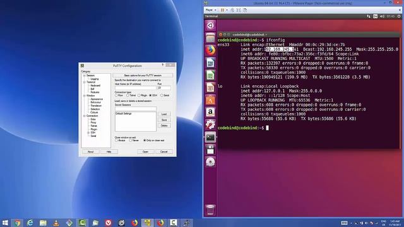Collapse the Terminal category tree node
The image size is (404, 227).
84,83
